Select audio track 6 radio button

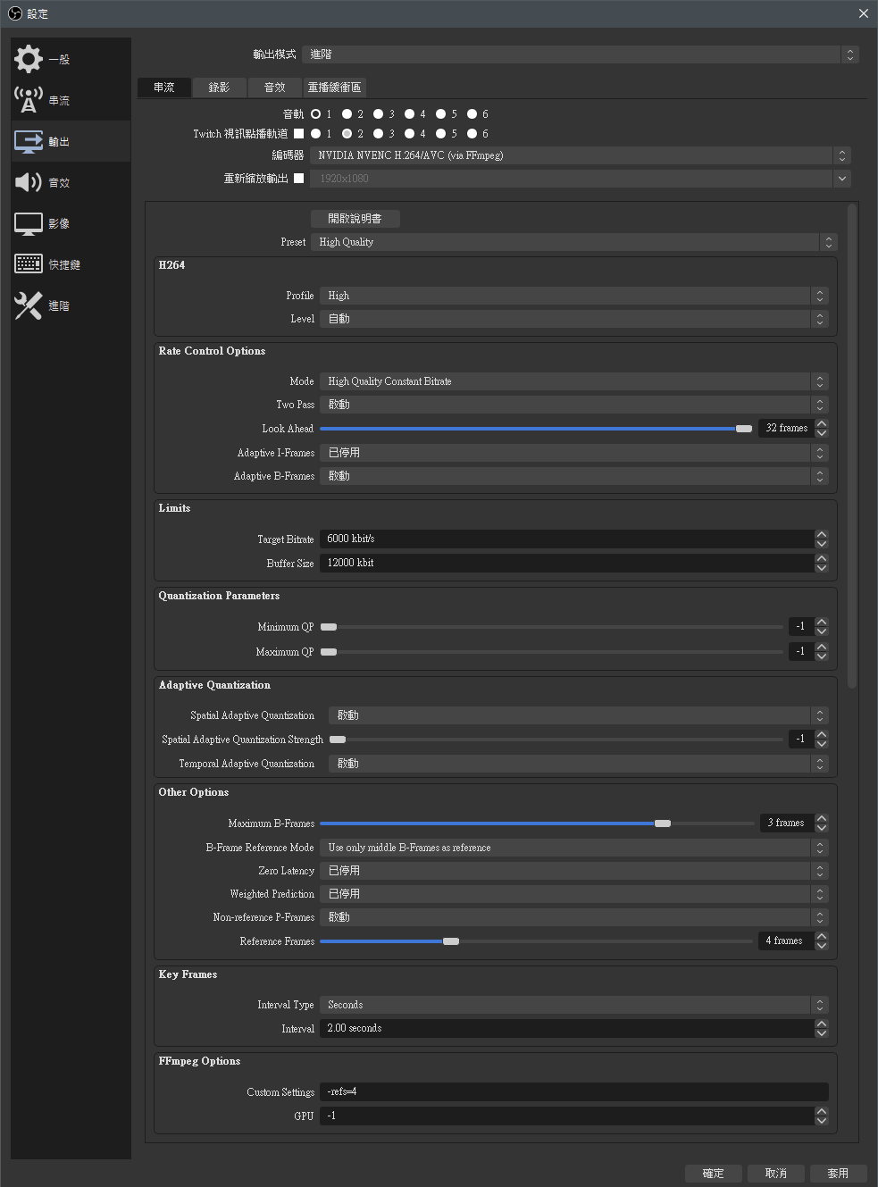[x=472, y=114]
